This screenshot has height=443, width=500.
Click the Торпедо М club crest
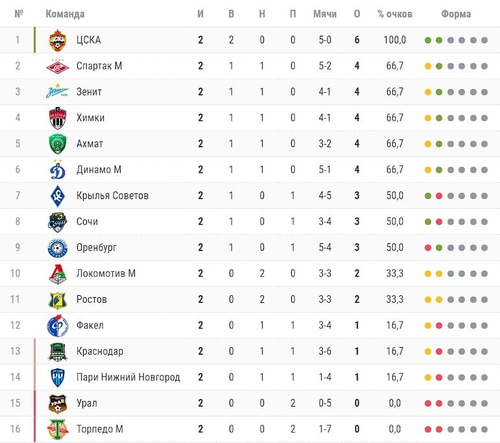click(58, 429)
